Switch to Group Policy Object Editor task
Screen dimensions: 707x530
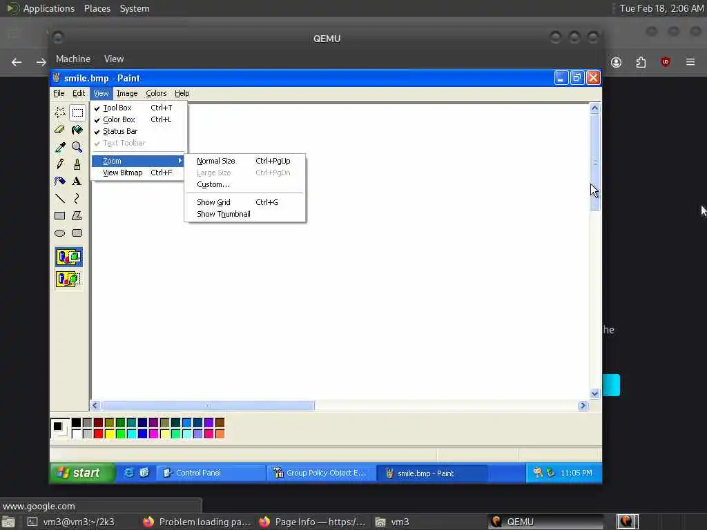322,473
